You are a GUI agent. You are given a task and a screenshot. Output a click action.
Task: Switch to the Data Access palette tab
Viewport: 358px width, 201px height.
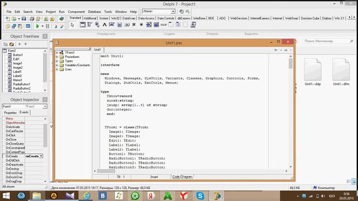point(146,18)
